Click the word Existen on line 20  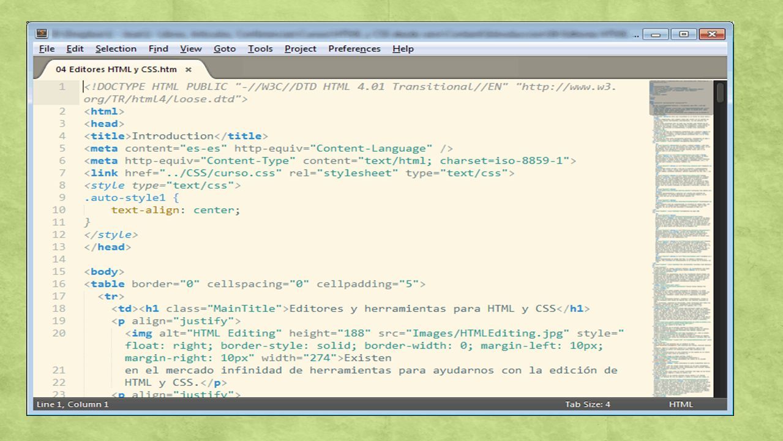(x=367, y=358)
